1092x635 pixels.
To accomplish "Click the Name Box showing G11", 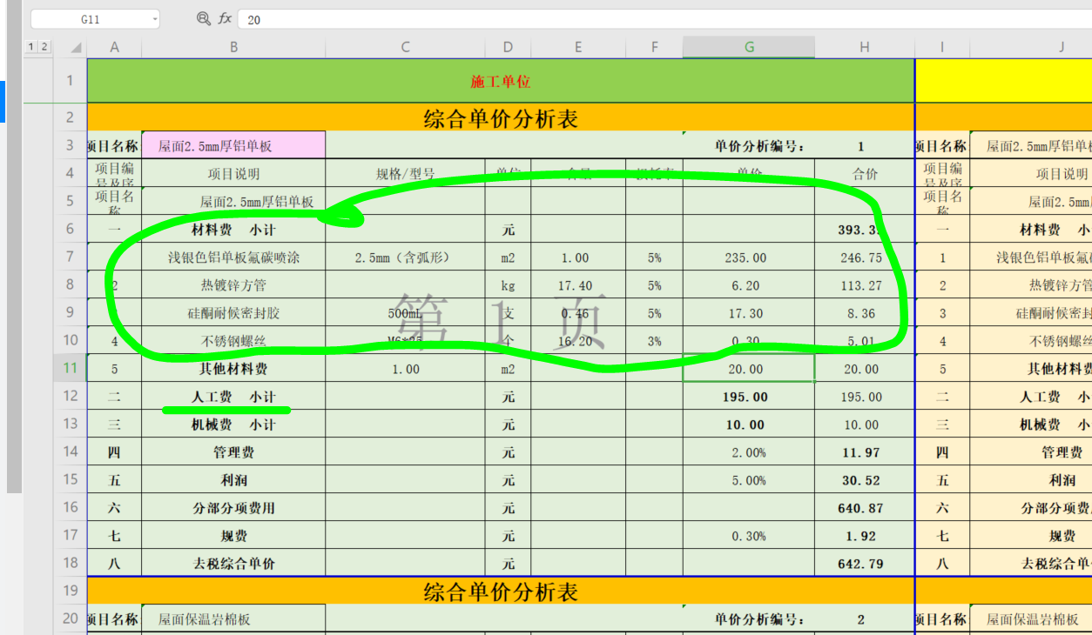I will 90,18.
